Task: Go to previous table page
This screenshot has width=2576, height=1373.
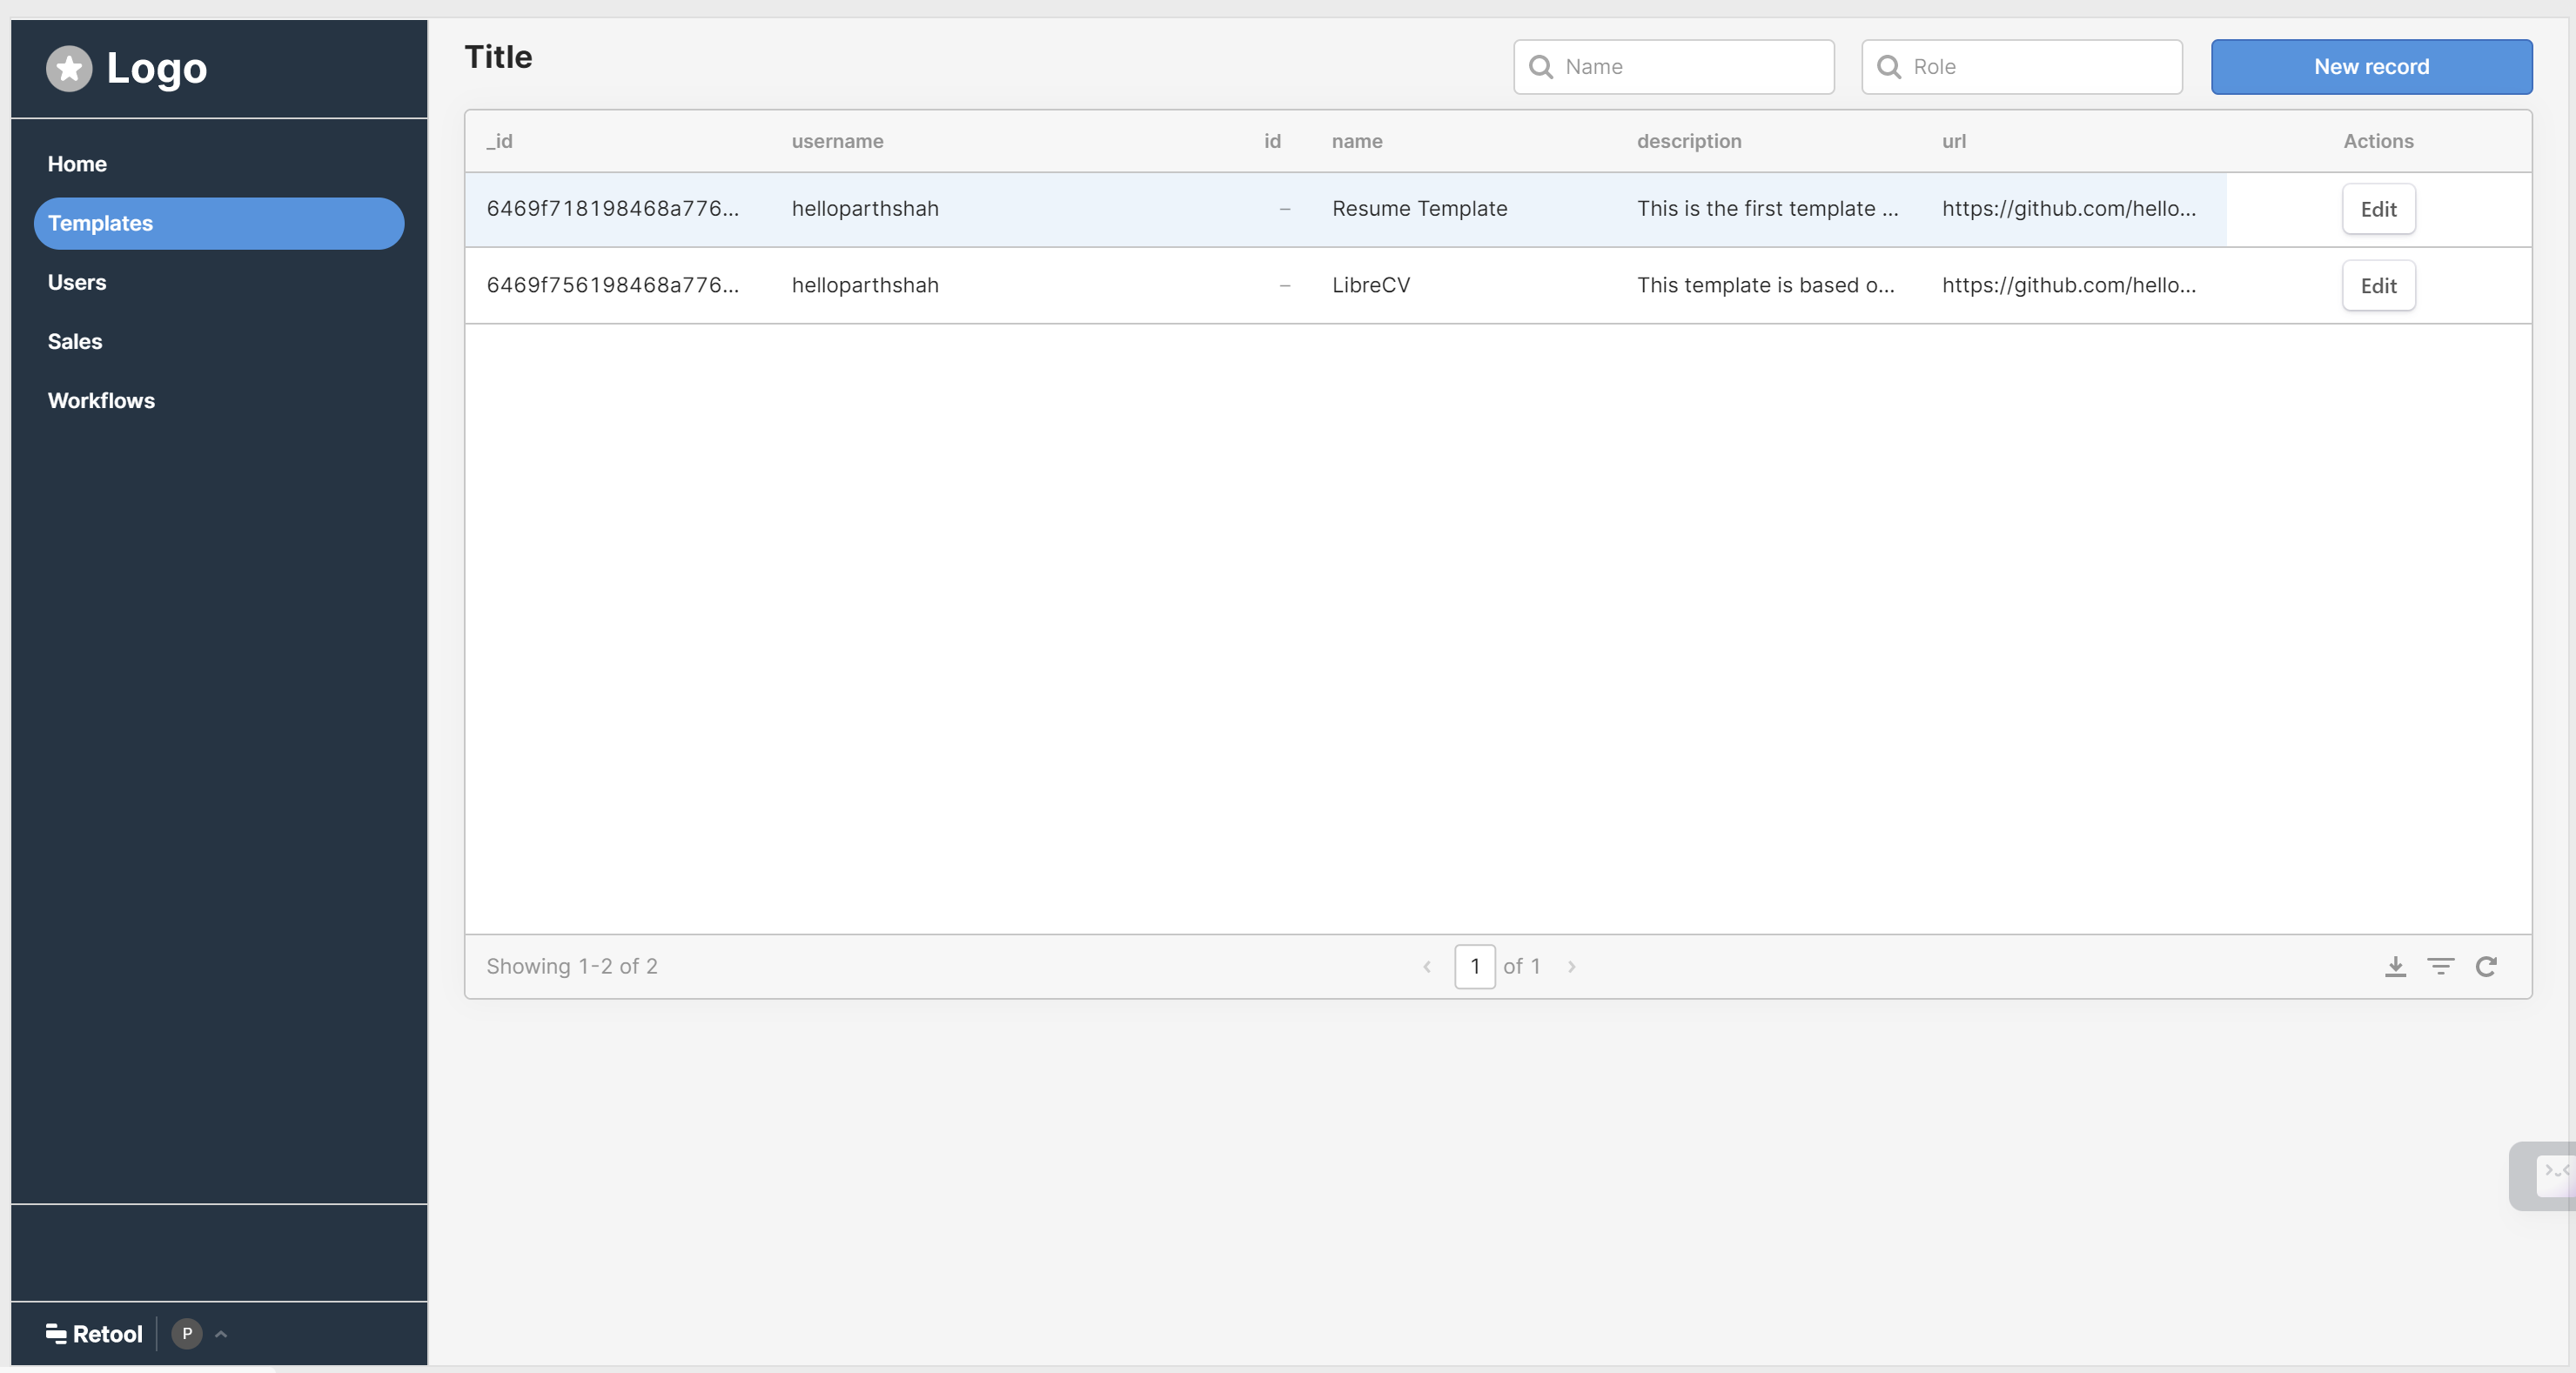Action: pyautogui.click(x=1427, y=966)
